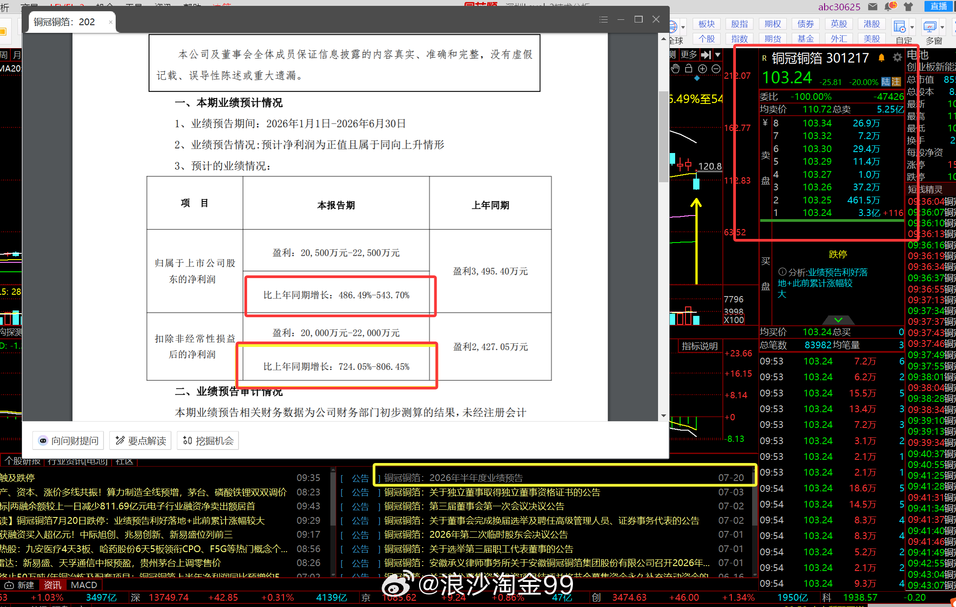
Task: Click the 股指 category button
Action: tap(740, 24)
